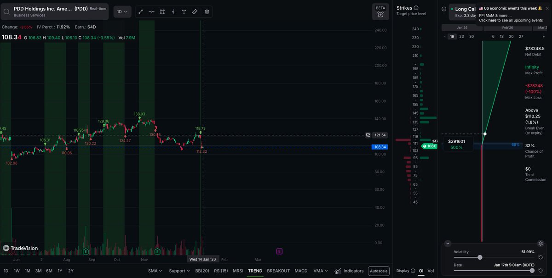Screen dimensions: 552x278
Task: Click the green earnings E marker near November
Action: [158, 251]
